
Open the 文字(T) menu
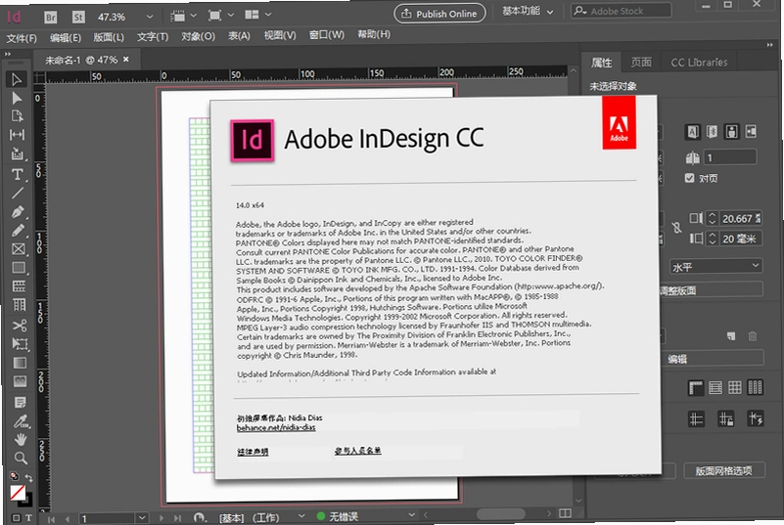pos(153,37)
